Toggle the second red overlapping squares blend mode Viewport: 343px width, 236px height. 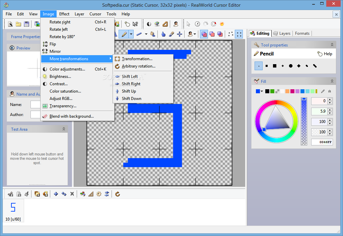(212, 34)
